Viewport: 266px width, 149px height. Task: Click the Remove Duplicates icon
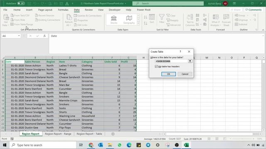[197, 20]
